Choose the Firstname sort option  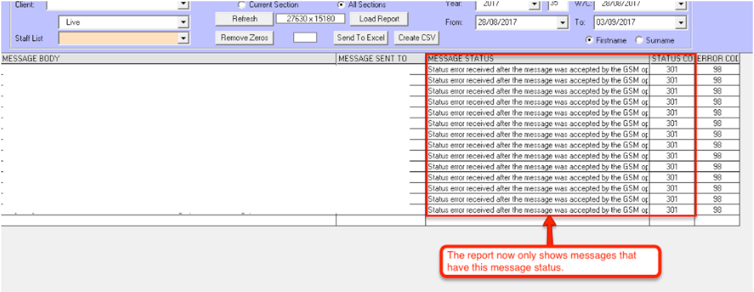[589, 40]
